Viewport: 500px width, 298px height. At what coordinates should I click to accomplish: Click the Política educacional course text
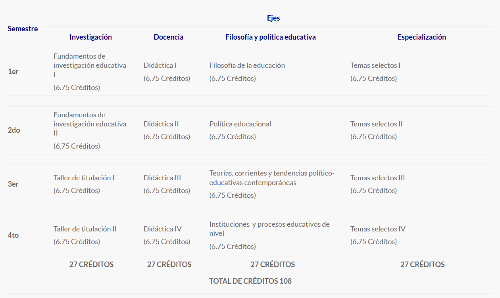coord(240,124)
